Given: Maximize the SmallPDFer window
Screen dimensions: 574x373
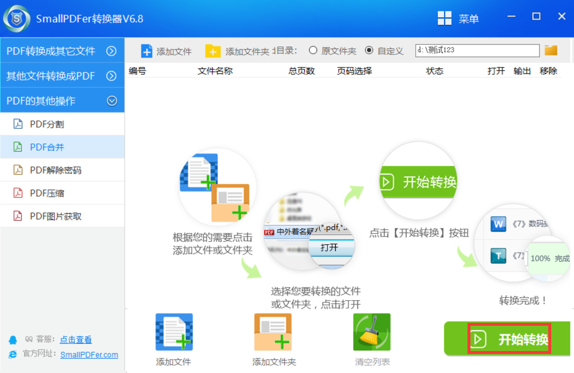Looking at the screenshot, I should pyautogui.click(x=536, y=17).
